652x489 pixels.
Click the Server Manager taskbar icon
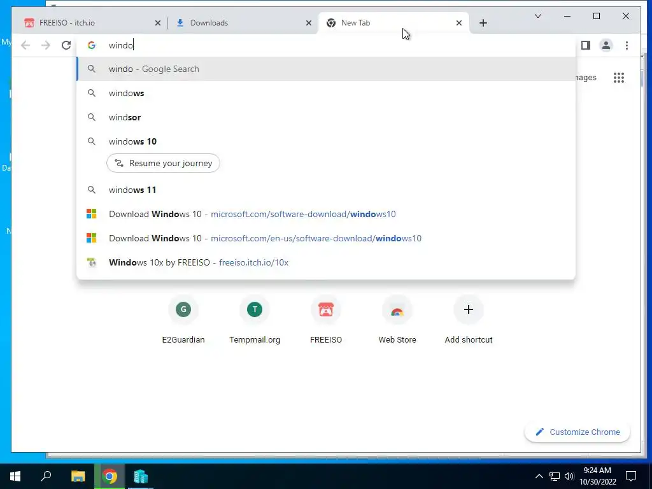point(141,476)
